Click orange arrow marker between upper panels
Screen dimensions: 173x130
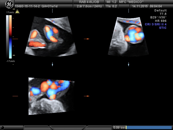pos(86,39)
